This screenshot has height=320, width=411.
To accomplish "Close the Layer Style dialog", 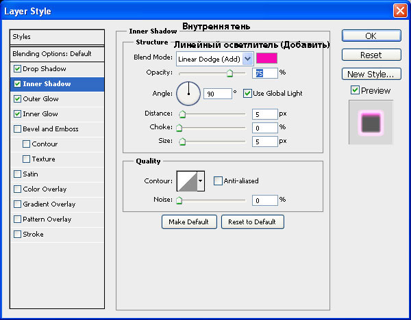I will (400, 11).
